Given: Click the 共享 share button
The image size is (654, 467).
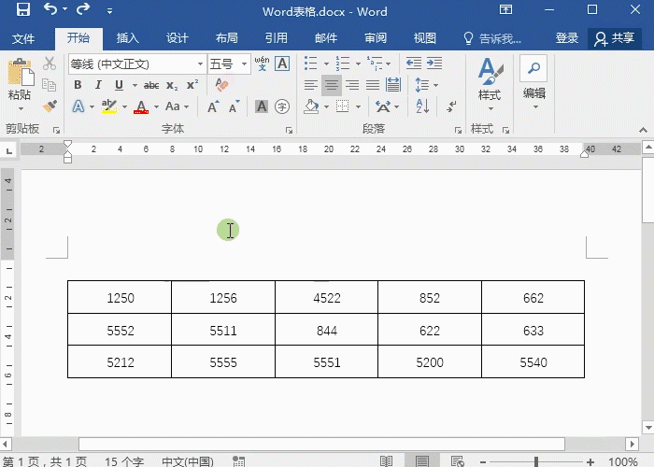Looking at the screenshot, I should coord(615,39).
